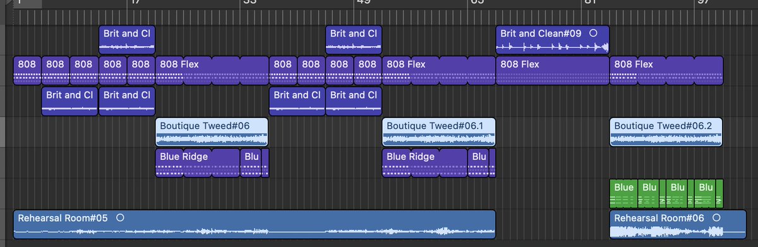
Task: Select the second Blue Ridge region at bar 53
Action: coord(425,163)
